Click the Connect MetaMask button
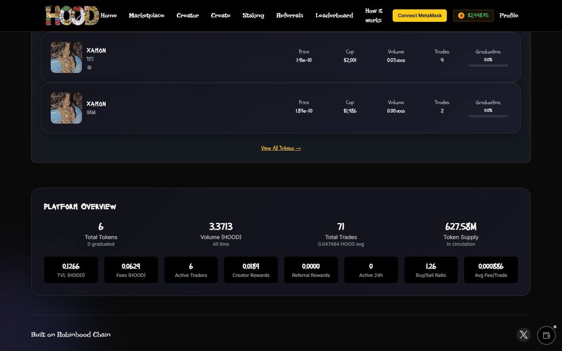Image resolution: width=562 pixels, height=351 pixels. tap(420, 15)
